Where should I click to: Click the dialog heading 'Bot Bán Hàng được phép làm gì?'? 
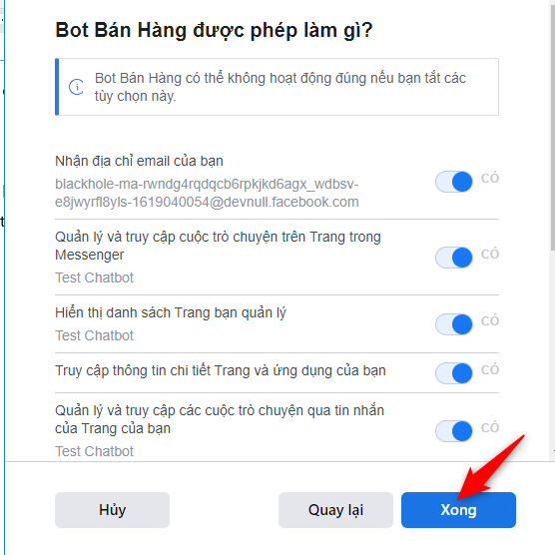point(214,30)
